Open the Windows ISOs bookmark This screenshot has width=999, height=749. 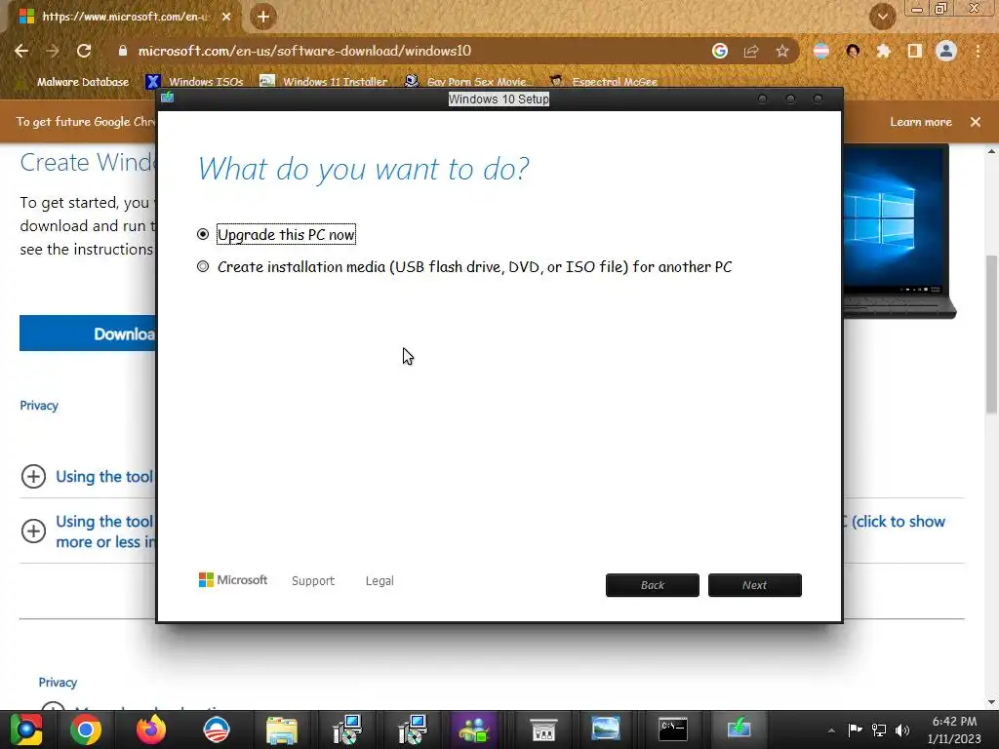[194, 82]
